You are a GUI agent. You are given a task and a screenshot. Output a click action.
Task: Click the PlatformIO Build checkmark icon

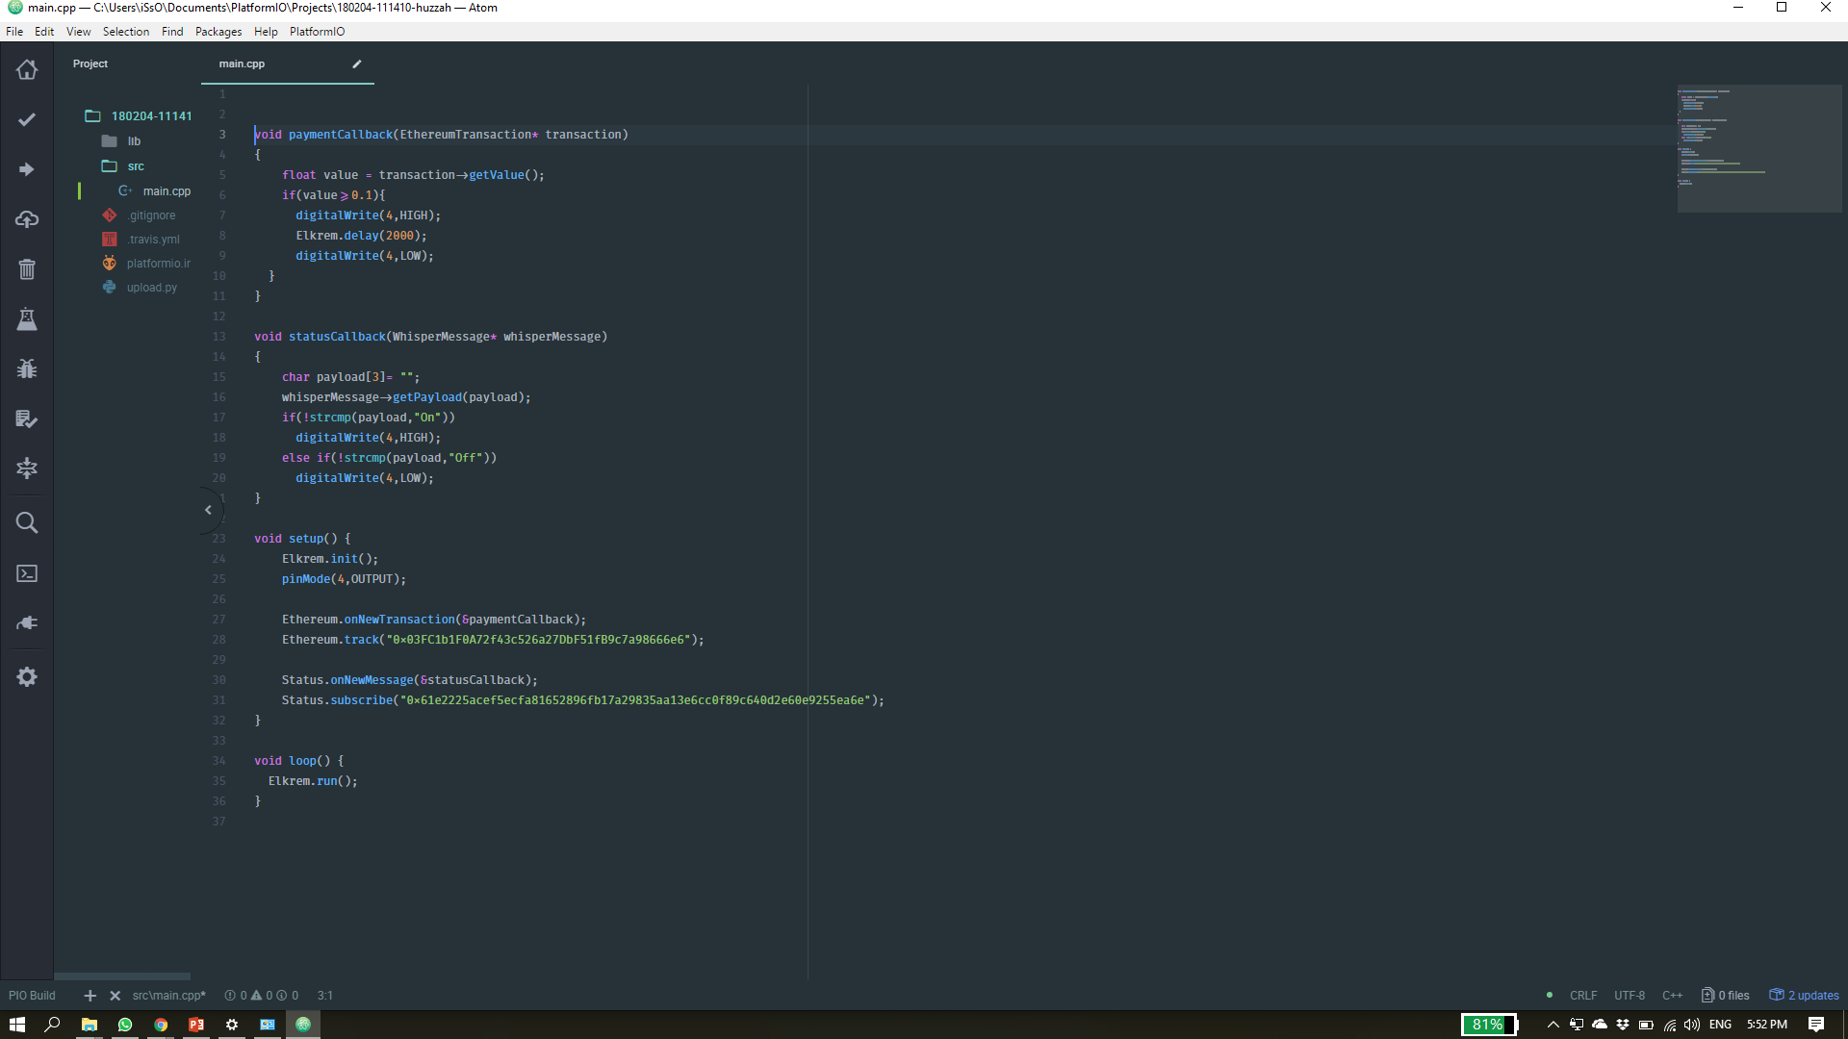tap(27, 119)
